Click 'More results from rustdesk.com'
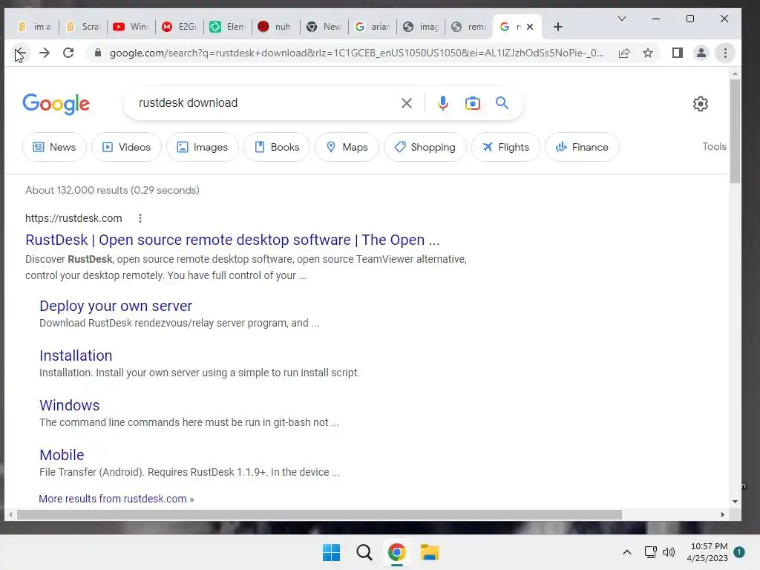The width and height of the screenshot is (760, 570). [117, 499]
